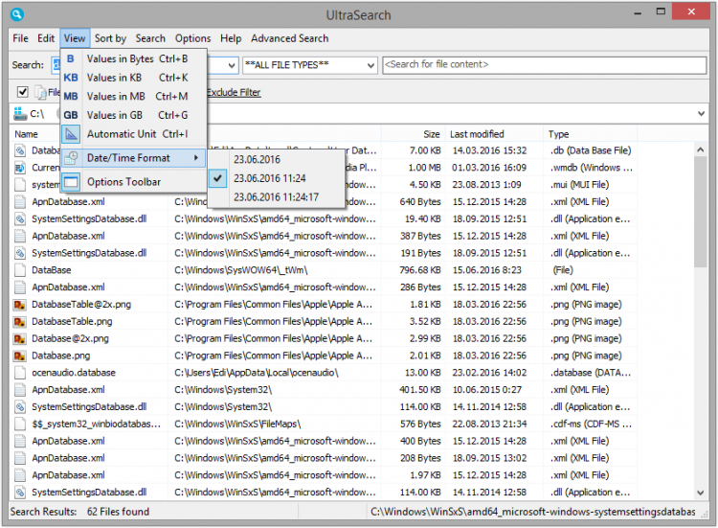Screen dimensions: 718x528
Task: Select the GB unit icon in View menu
Action: tap(71, 115)
